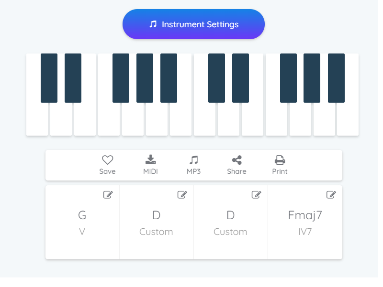383x287 pixels.
Task: Print the chord progression
Action: point(280,165)
